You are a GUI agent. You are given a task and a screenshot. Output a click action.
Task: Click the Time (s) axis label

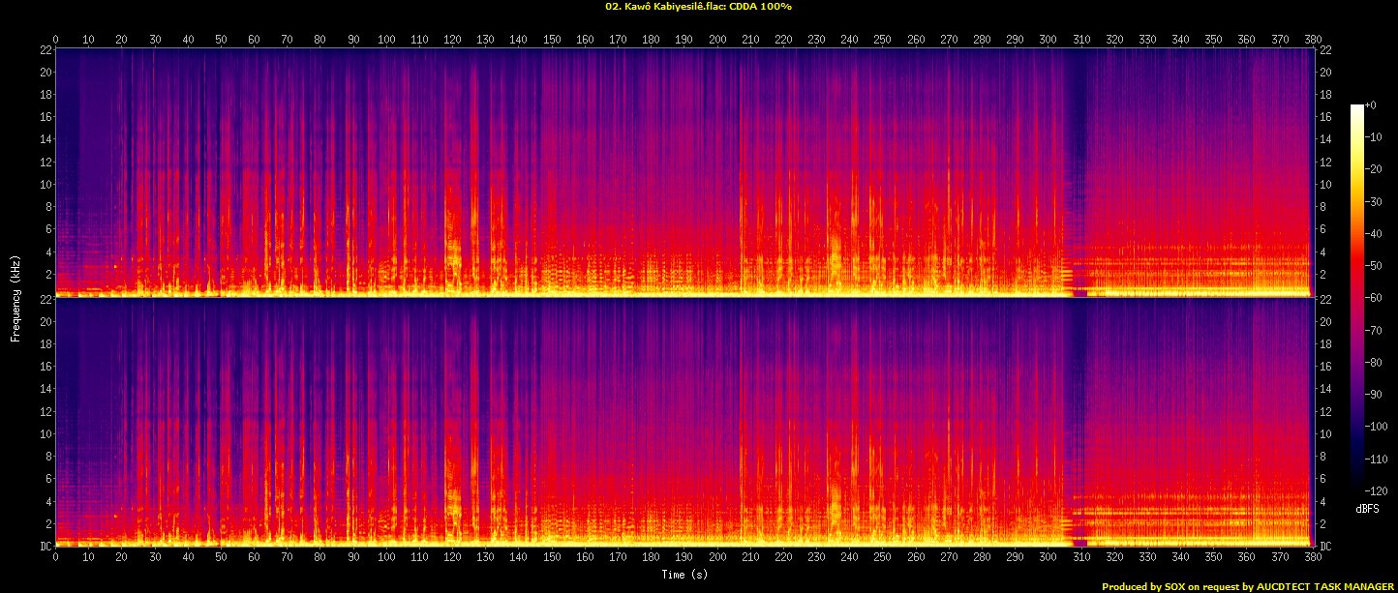(684, 575)
